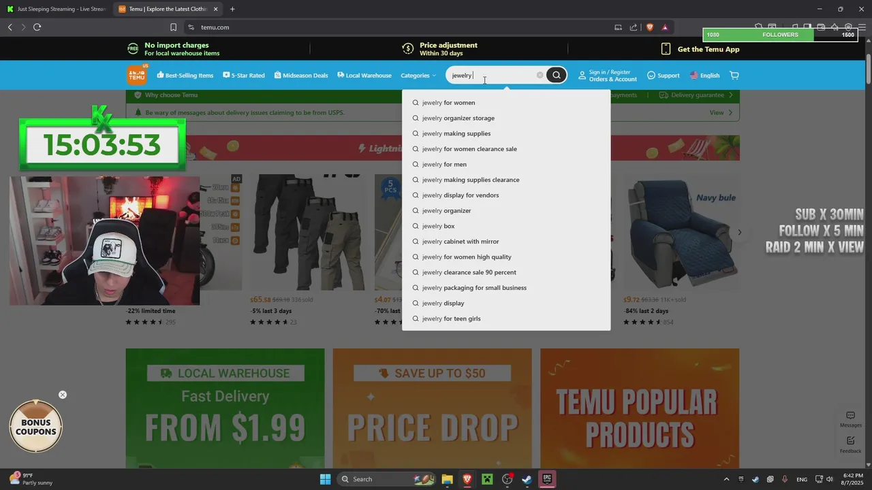Open the Temu Popular Products banner
The width and height of the screenshot is (872, 490).
tap(640, 408)
